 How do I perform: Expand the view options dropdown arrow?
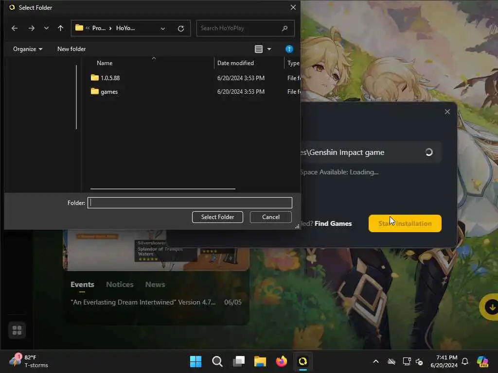[x=269, y=49]
